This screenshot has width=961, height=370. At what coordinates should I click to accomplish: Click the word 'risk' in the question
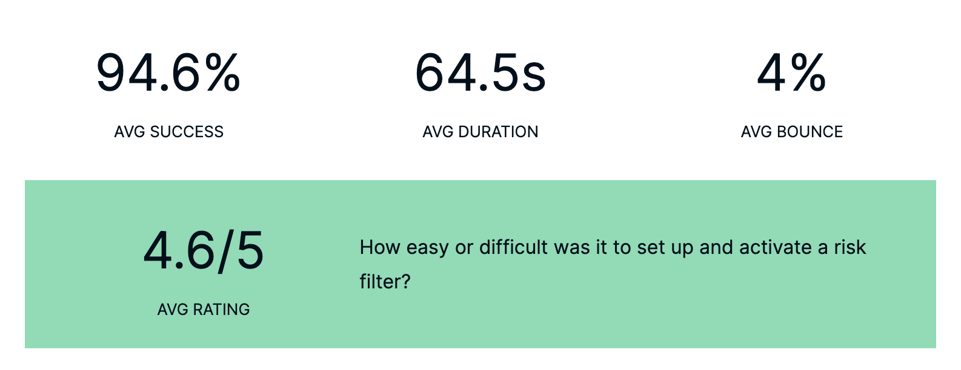click(x=850, y=247)
